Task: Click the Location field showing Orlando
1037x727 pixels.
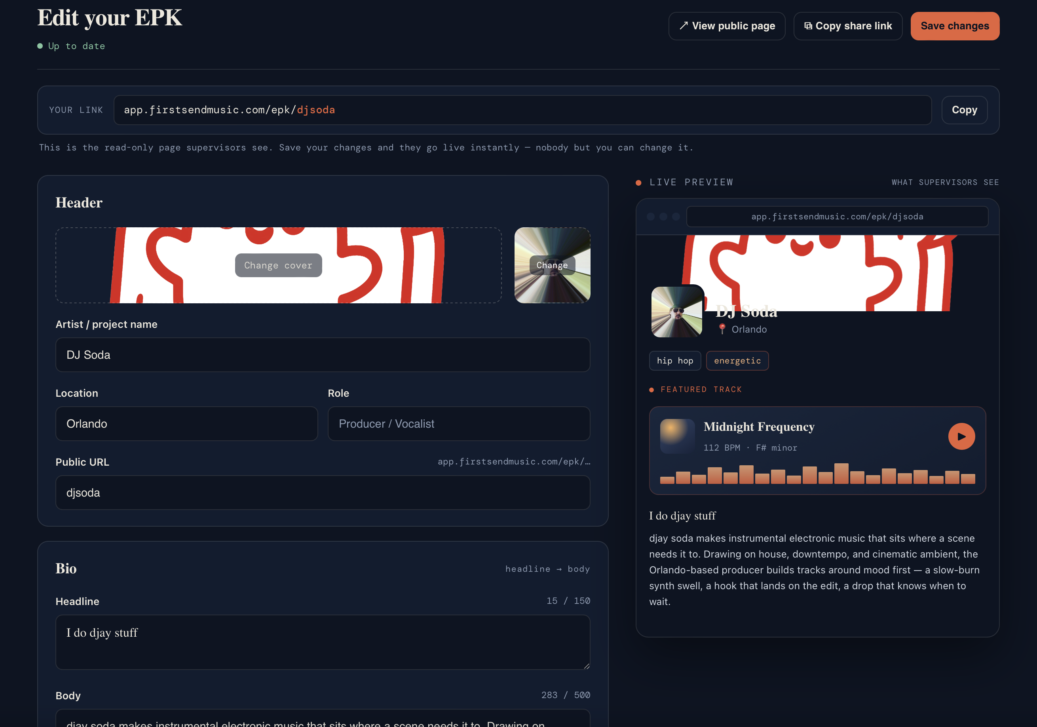Action: (186, 424)
